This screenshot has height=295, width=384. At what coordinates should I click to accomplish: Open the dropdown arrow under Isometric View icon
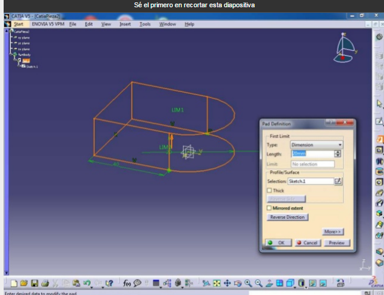295,287
